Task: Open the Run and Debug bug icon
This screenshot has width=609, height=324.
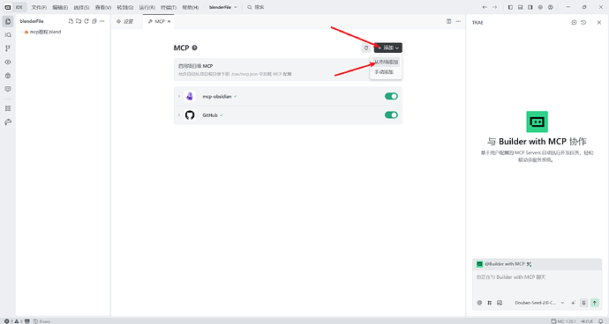Action: pyautogui.click(x=8, y=76)
